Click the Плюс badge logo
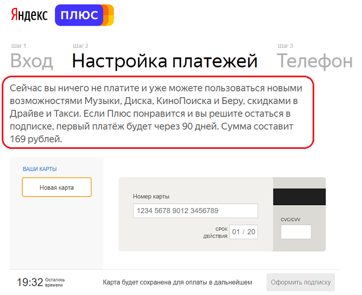Viewport: 362px width, 295px height. coord(84,15)
